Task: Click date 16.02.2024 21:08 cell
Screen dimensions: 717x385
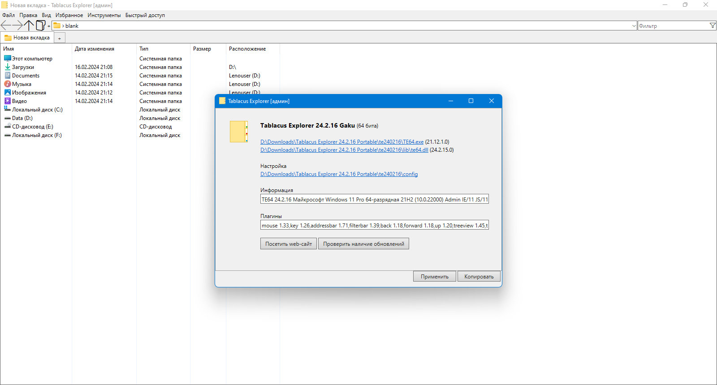Action: click(94, 67)
